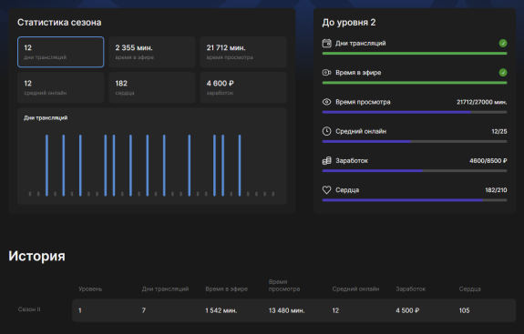Image resolution: width=524 pixels, height=334 pixels.
Task: Click the camera icon beside Время в эфире
Action: click(x=326, y=73)
